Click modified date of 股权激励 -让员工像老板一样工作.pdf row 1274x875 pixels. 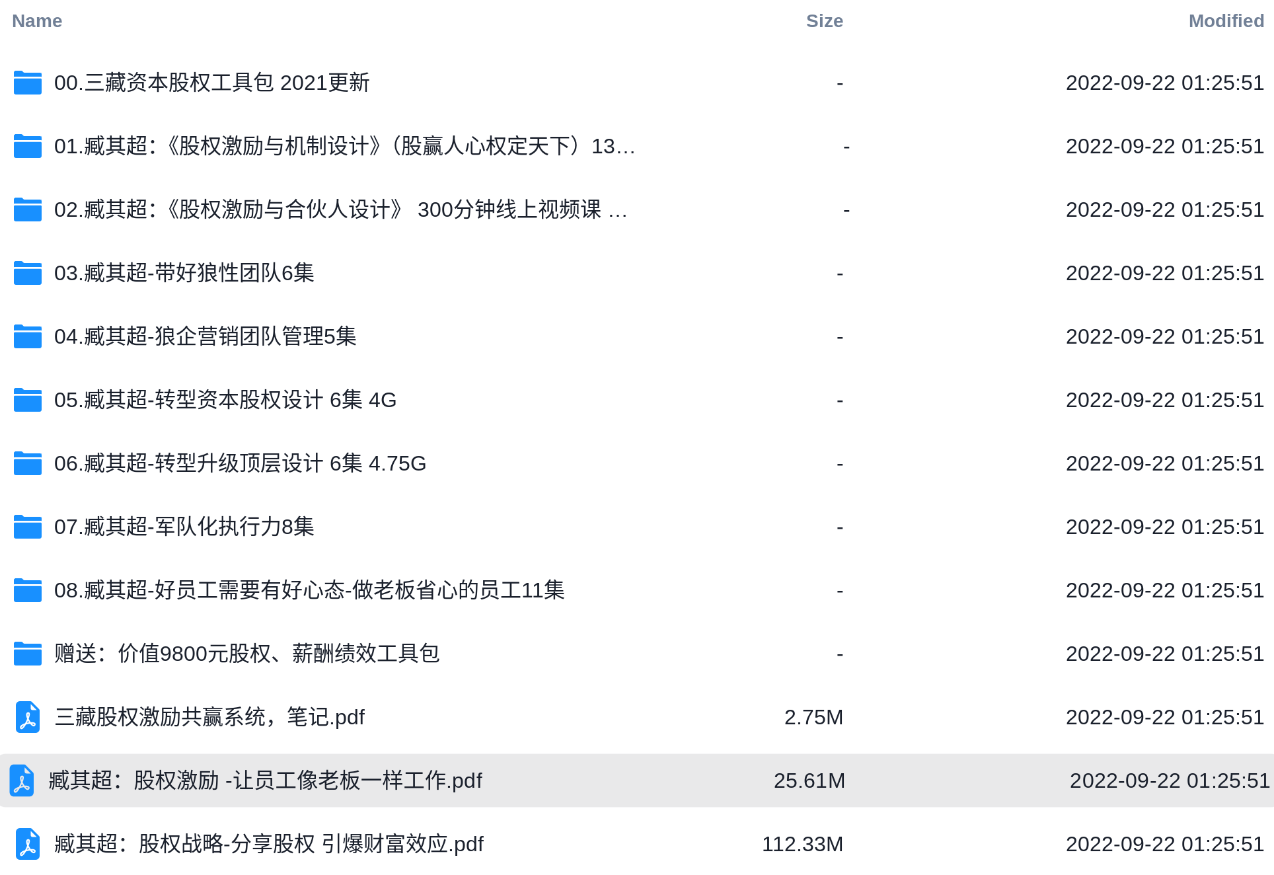click(1170, 780)
